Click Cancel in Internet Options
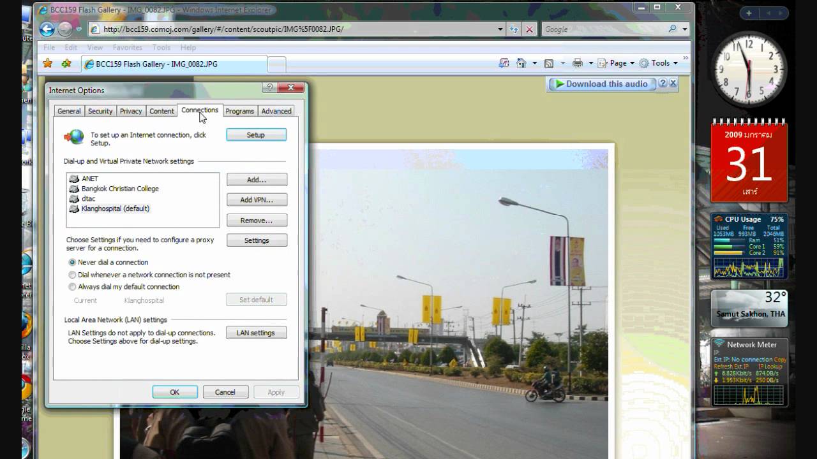This screenshot has width=817, height=459. (225, 392)
